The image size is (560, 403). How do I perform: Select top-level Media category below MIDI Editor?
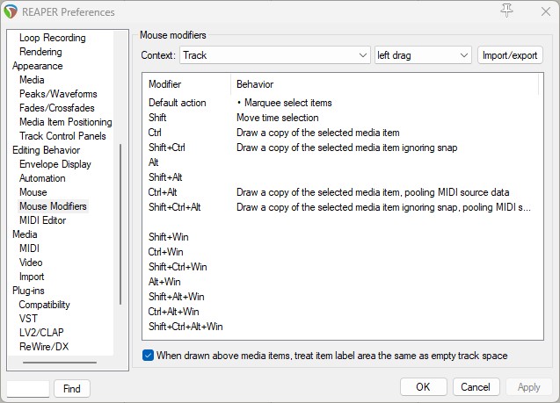tap(25, 234)
